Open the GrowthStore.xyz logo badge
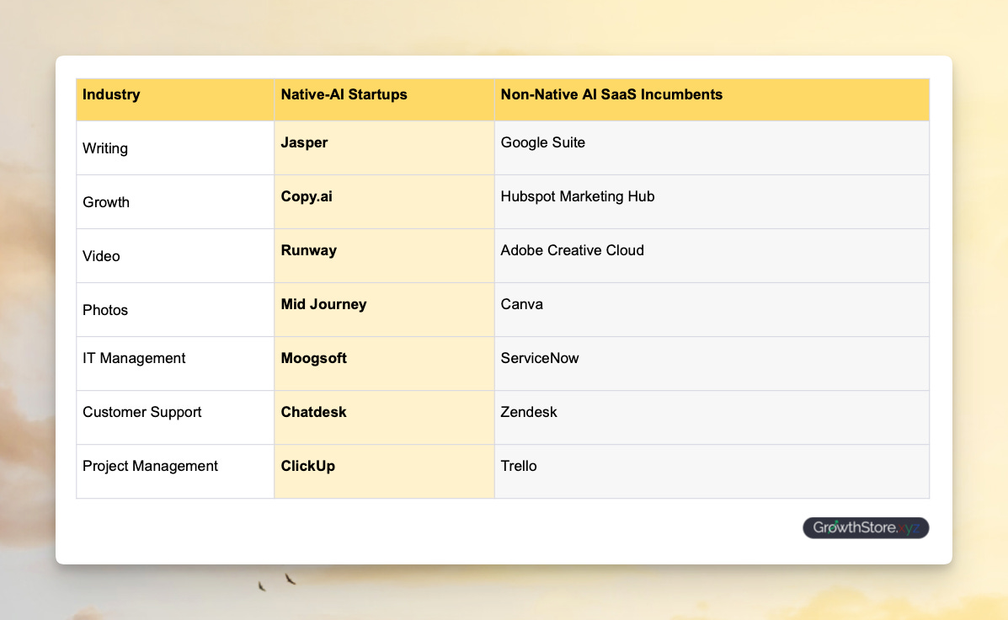Image resolution: width=1008 pixels, height=620 pixels. pos(866,528)
